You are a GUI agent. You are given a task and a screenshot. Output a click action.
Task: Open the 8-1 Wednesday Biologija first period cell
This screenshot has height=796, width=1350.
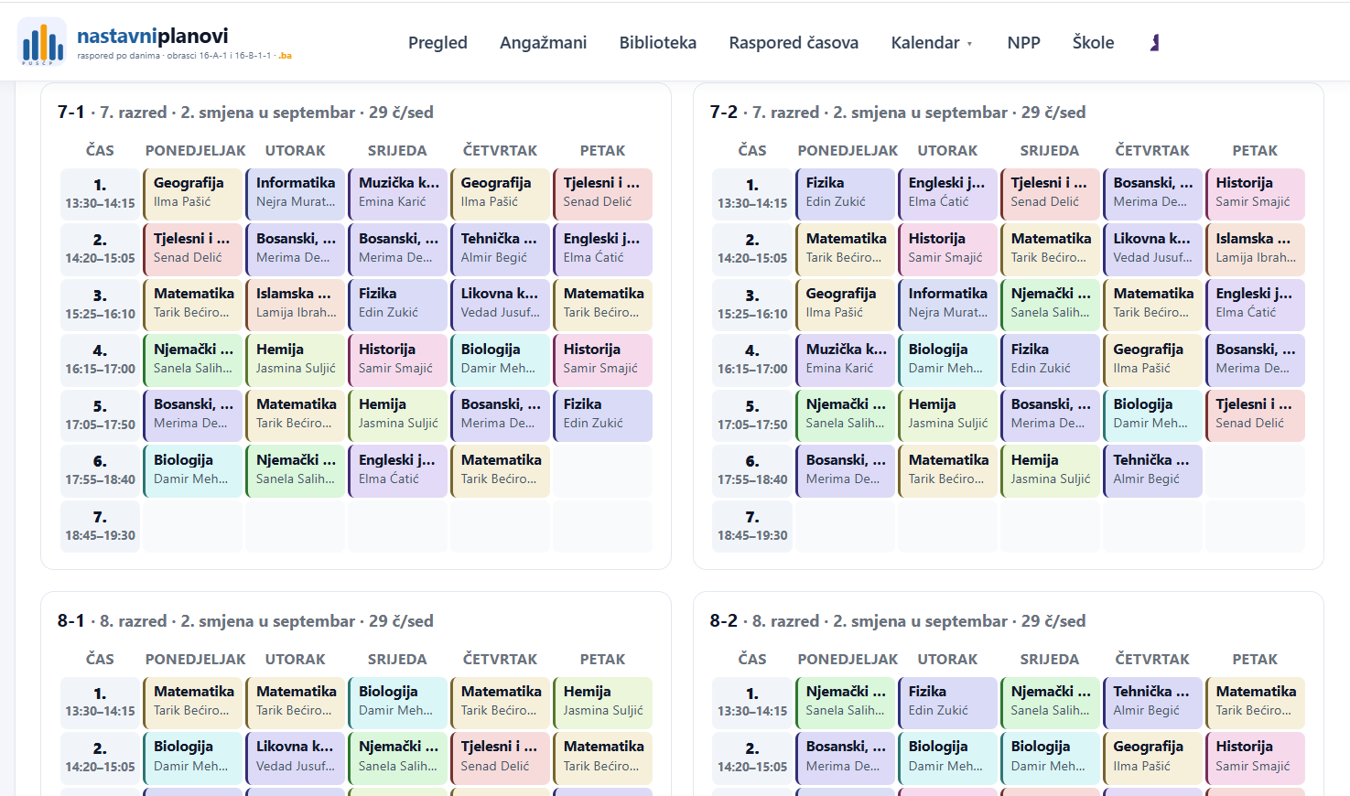[x=397, y=702]
